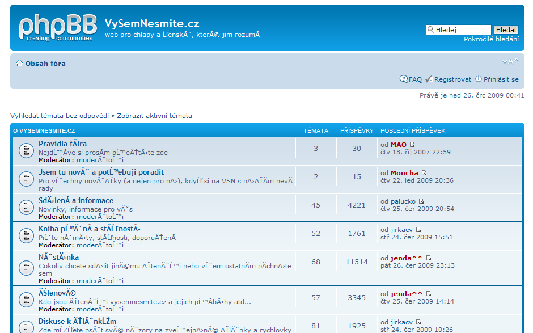View latest post icon by jenda^^ 14:14
Screen dimensions: 533x333
pyautogui.click(x=428, y=293)
